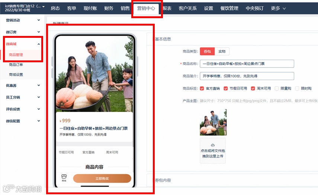Click 微信配置 sidebar label
Screen dimensions: 318x195
(13, 121)
